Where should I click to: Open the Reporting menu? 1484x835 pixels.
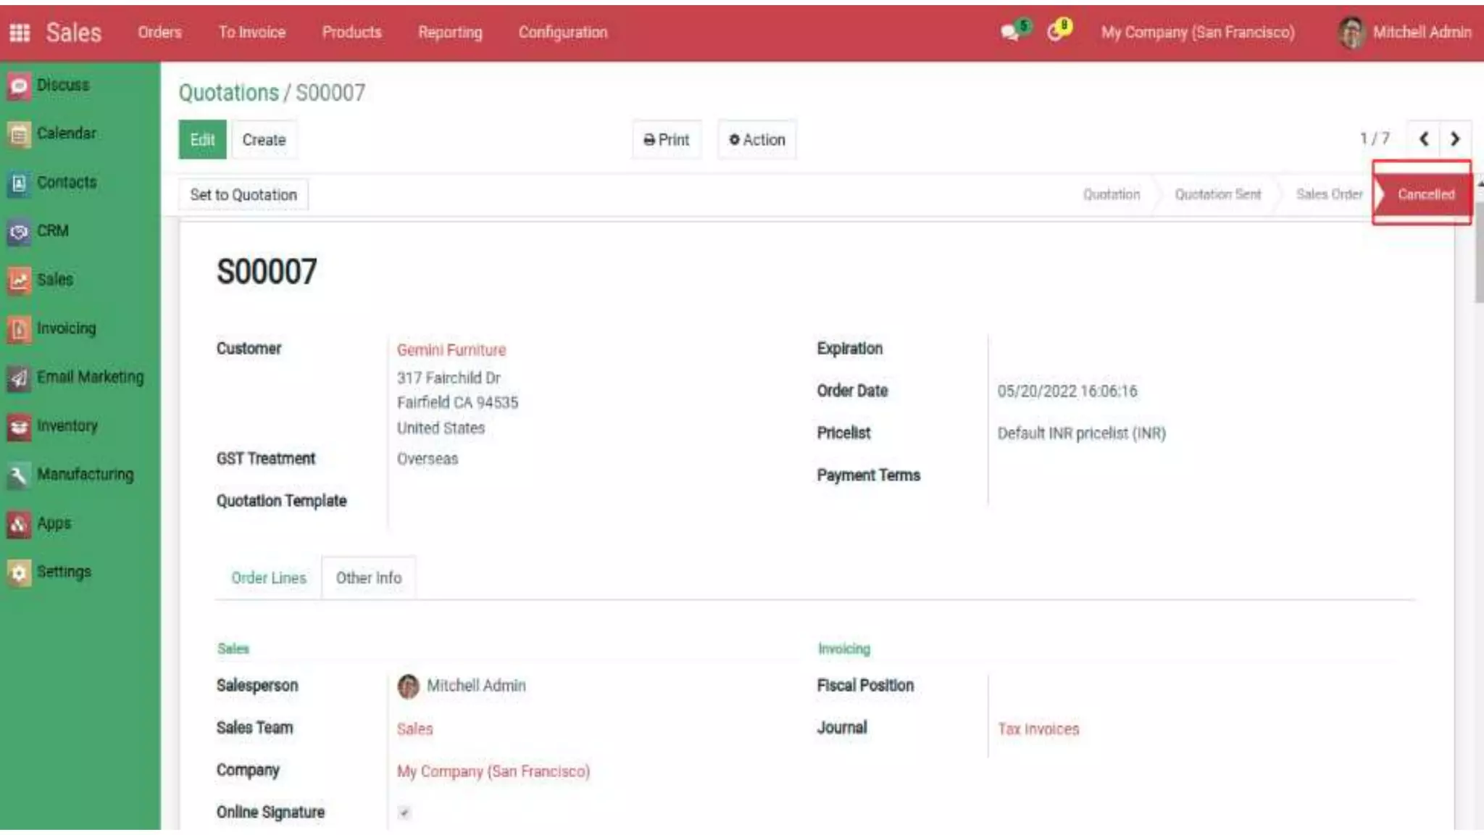(x=449, y=33)
